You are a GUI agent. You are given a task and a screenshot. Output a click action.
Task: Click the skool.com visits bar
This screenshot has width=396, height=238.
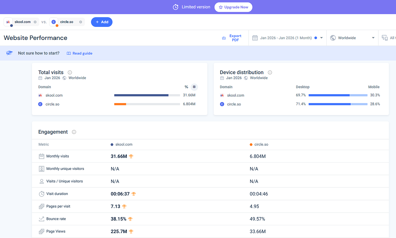coord(147,95)
